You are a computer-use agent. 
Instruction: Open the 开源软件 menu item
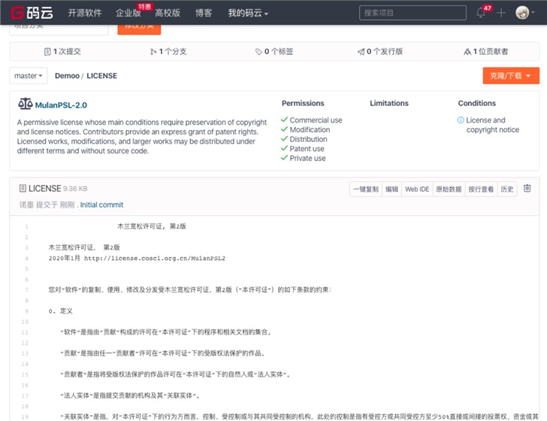click(x=85, y=13)
